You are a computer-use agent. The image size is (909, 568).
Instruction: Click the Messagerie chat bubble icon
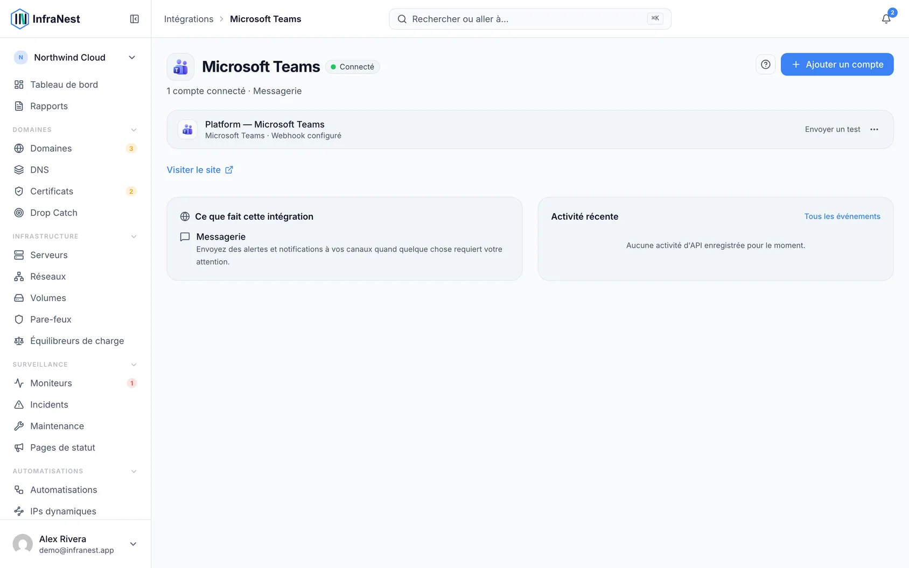[x=185, y=237]
